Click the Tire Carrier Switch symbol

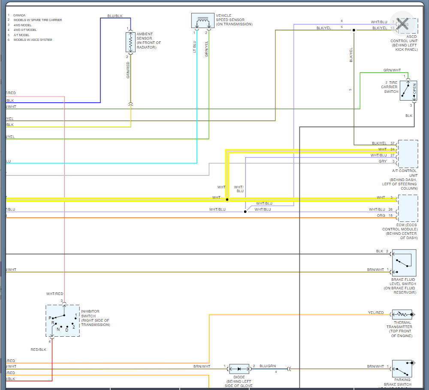[408, 90]
